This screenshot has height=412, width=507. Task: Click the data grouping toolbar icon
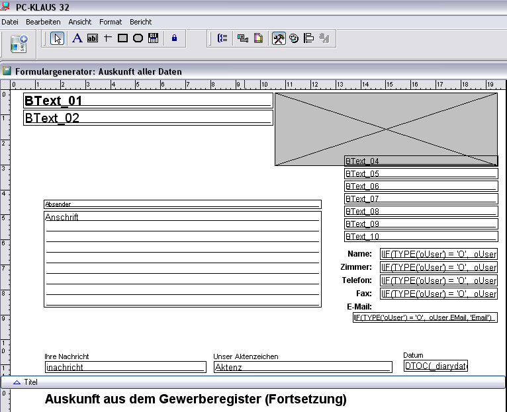[x=223, y=38]
